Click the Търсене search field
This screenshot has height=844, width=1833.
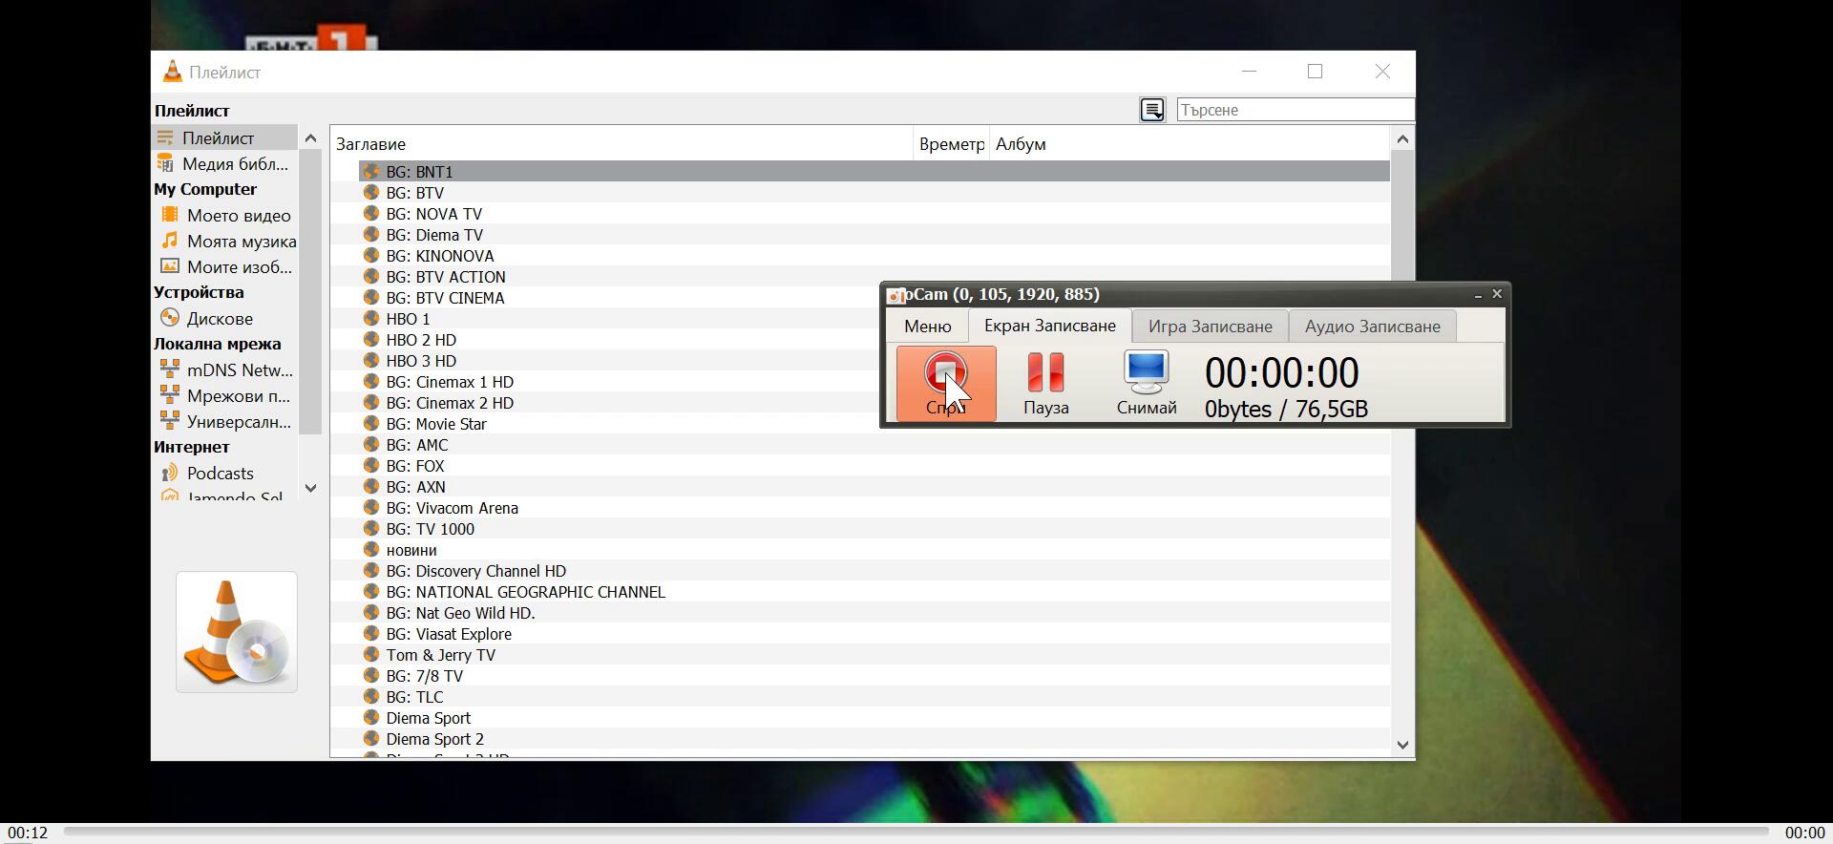1294,110
